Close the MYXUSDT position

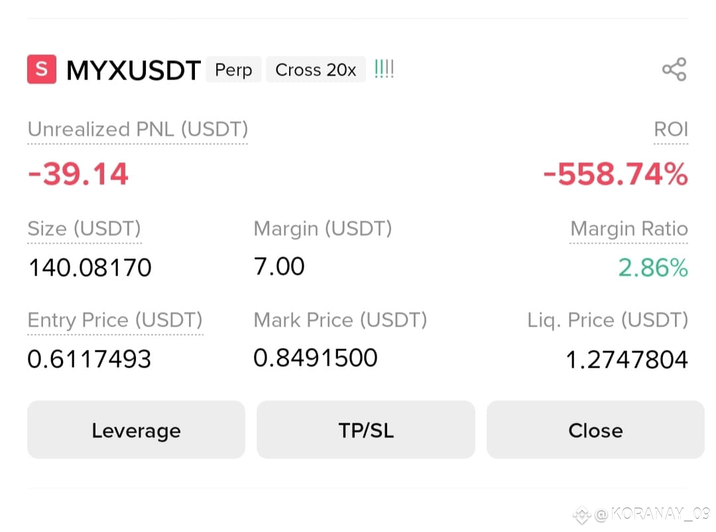[595, 430]
